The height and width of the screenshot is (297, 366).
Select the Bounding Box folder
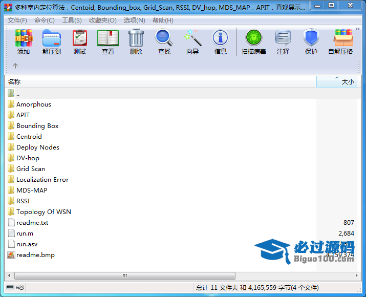[33, 126]
